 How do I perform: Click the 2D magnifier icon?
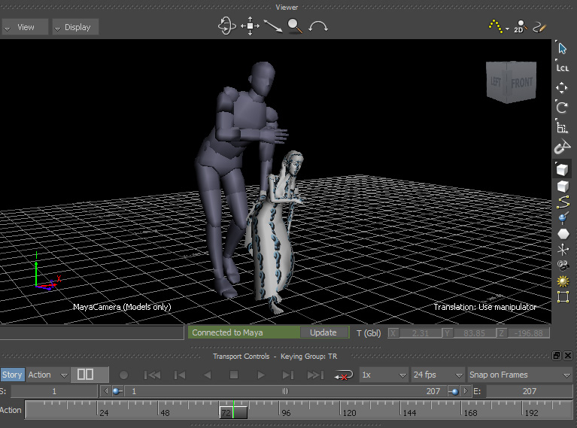click(x=521, y=26)
